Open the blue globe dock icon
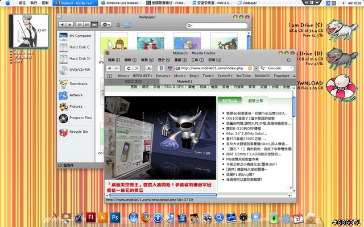 (x=133, y=217)
